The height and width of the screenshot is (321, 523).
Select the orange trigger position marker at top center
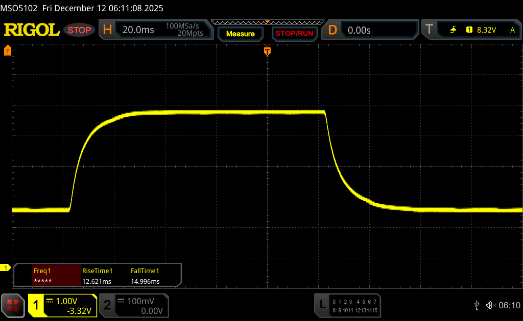[267, 51]
